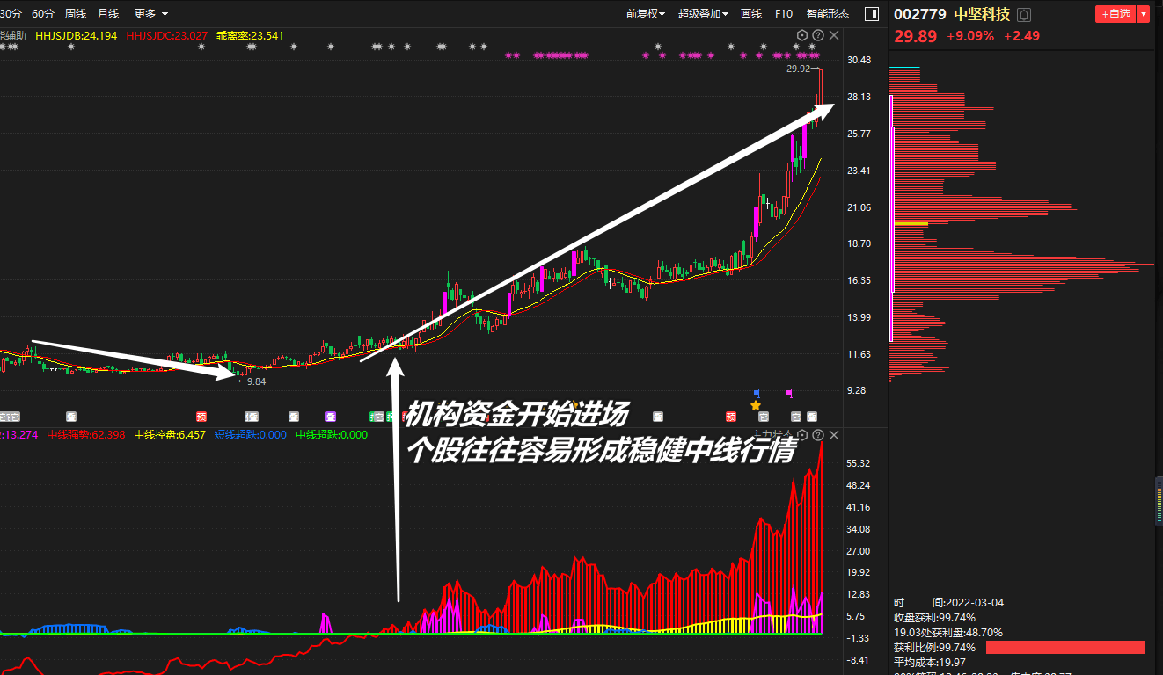Click the 30.48 price axis label
The image size is (1163, 675).
click(859, 60)
